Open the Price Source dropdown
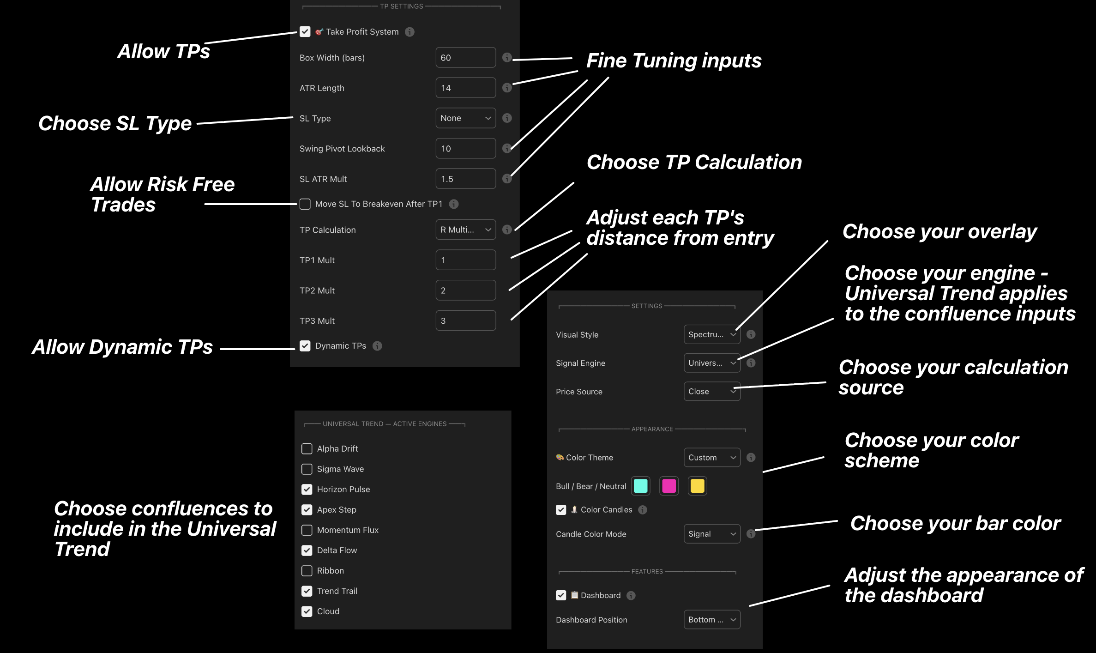This screenshot has width=1096, height=653. 712,391
